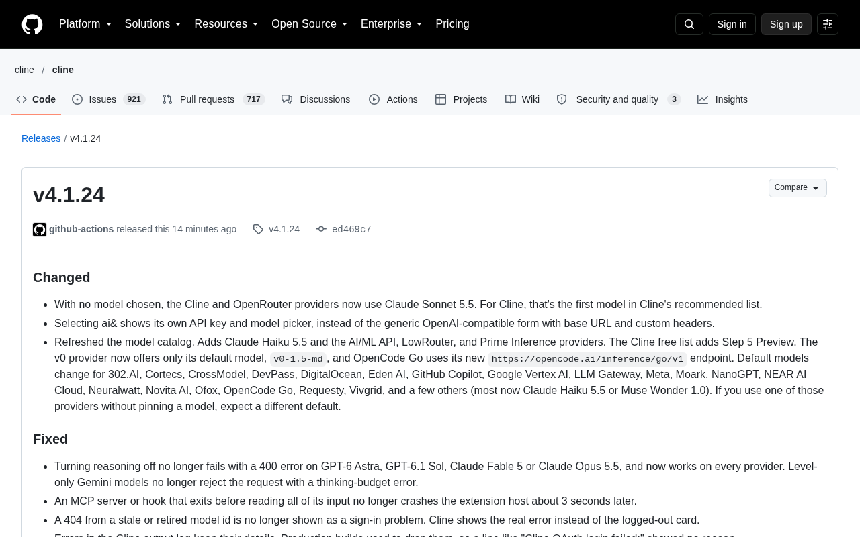Open the search magnifier button

[x=689, y=24]
